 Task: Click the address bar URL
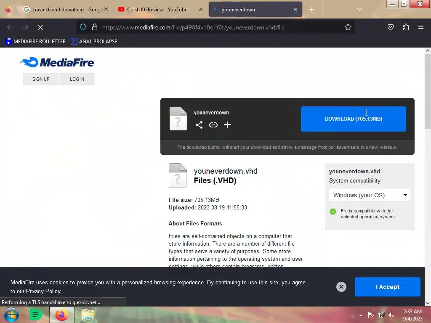click(x=193, y=27)
